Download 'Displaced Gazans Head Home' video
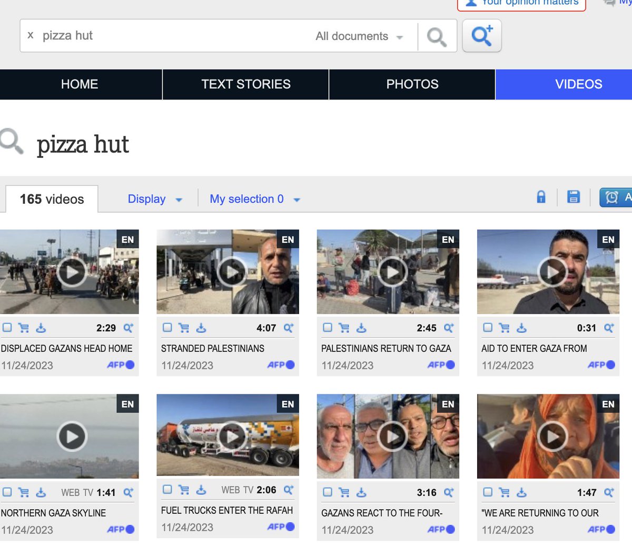The image size is (632, 556). [x=41, y=328]
